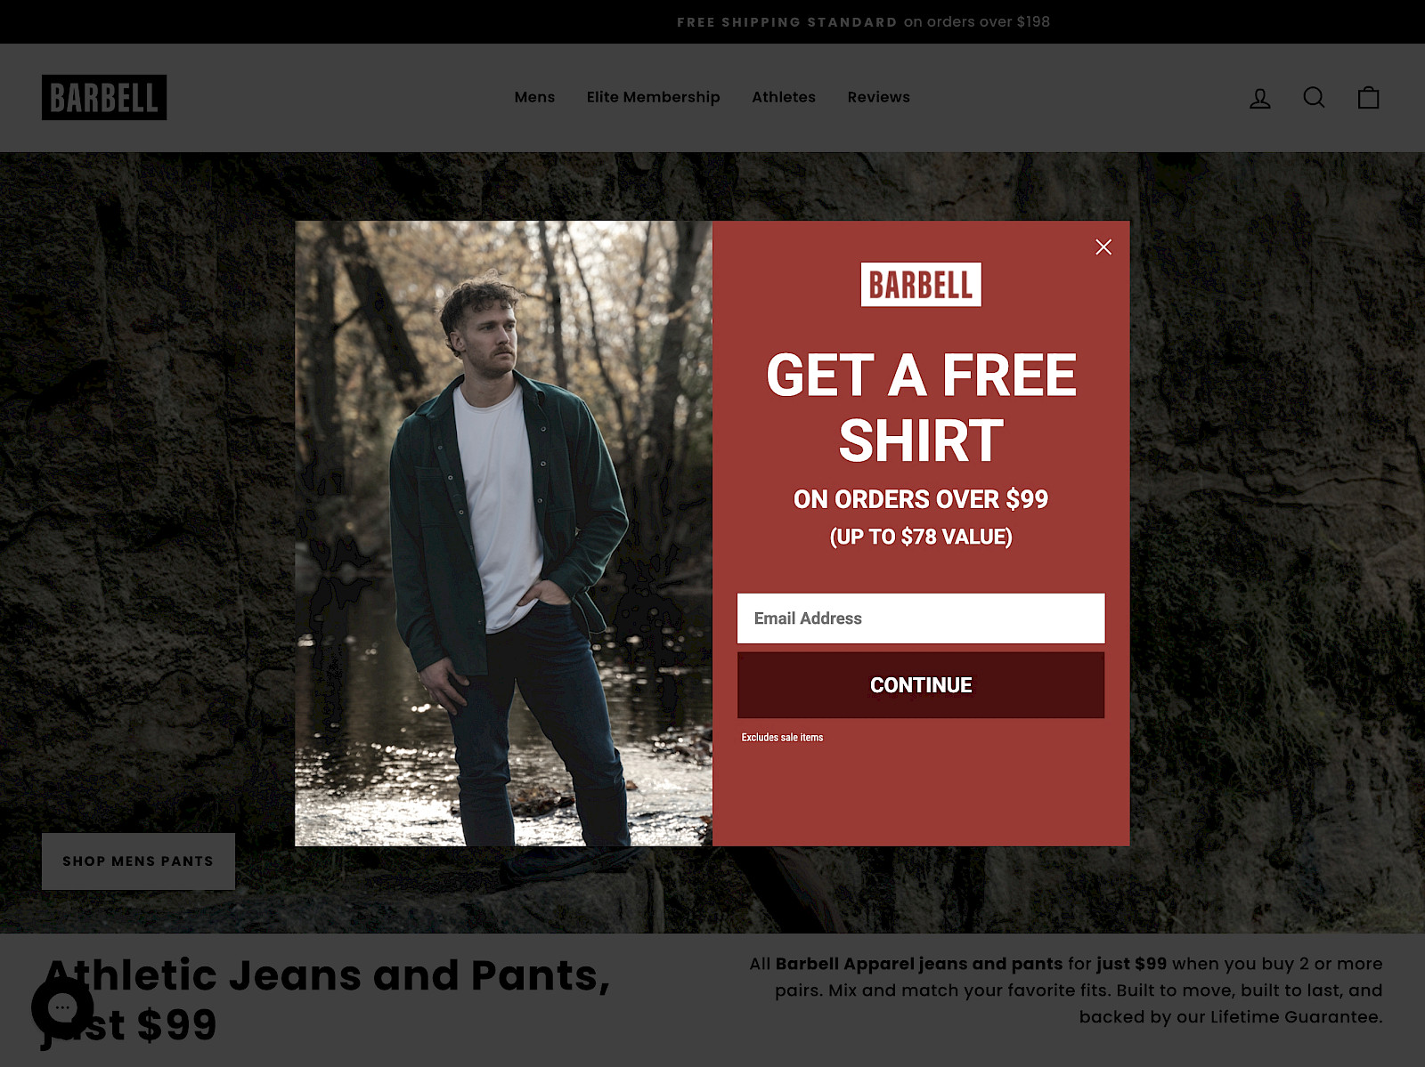Click the red Barbell logo in popup
The image size is (1425, 1067).
point(921,285)
